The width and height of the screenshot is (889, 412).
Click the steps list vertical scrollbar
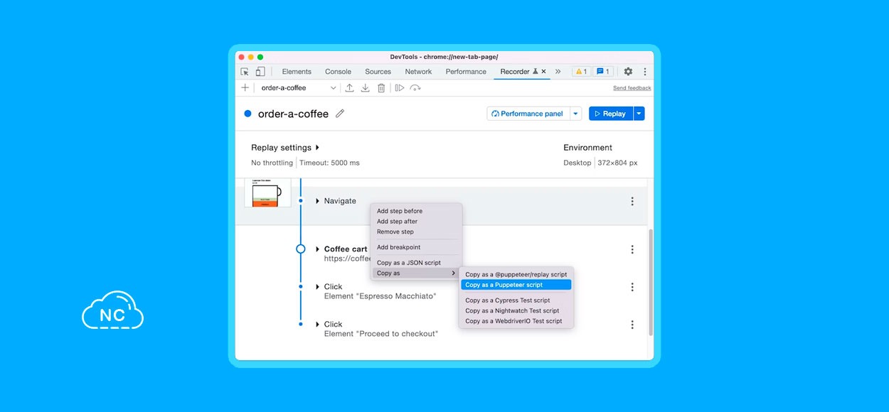click(x=651, y=282)
